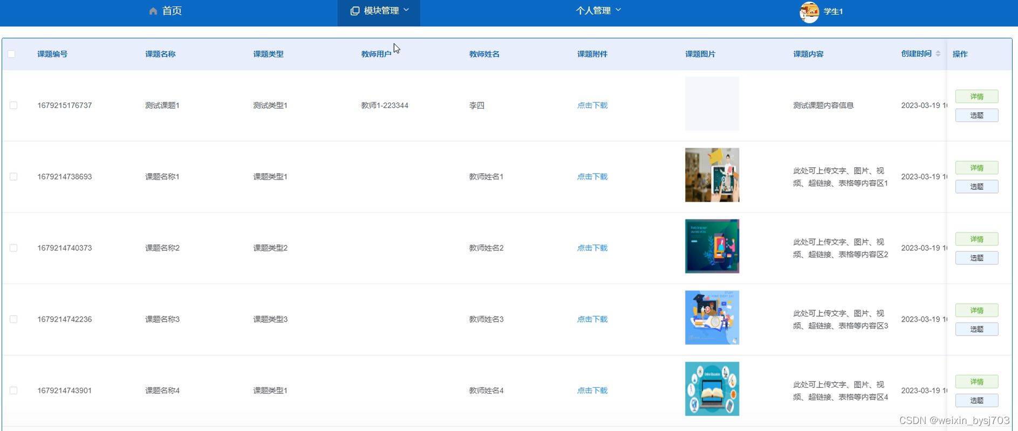Click the 课题类型2 cell
Viewport: 1018px width, 431px height.
tap(270, 248)
